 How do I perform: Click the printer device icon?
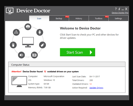click(28, 27)
